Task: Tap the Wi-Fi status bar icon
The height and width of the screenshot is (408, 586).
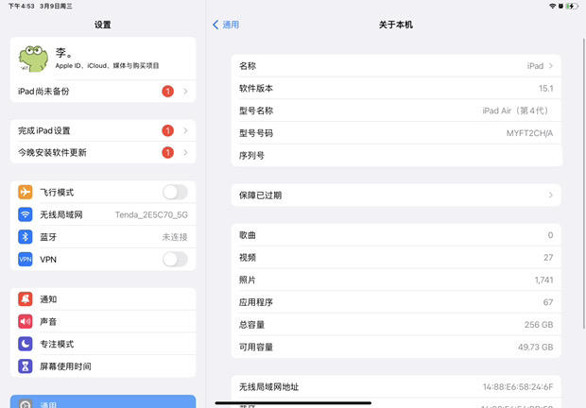Action: pos(552,6)
